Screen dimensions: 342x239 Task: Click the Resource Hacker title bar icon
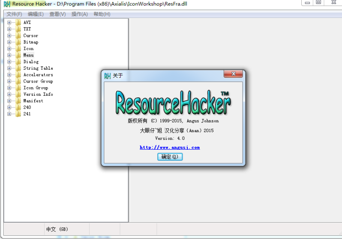(7, 4)
